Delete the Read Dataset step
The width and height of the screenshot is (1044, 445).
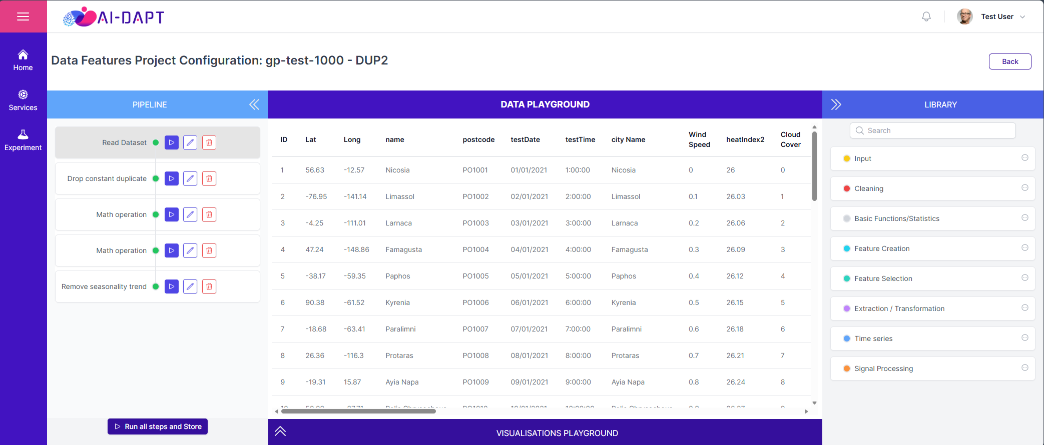(209, 142)
